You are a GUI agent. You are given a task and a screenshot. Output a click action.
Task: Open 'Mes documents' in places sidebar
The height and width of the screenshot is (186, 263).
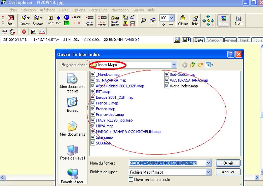click(x=73, y=129)
